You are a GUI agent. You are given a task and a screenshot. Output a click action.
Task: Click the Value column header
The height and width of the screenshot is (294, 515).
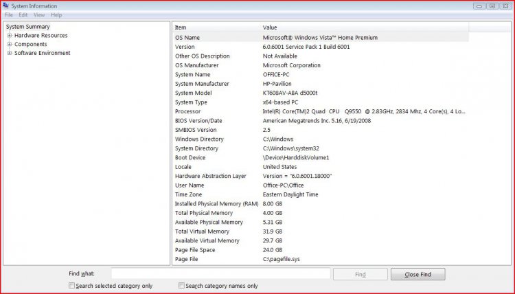(365, 27)
